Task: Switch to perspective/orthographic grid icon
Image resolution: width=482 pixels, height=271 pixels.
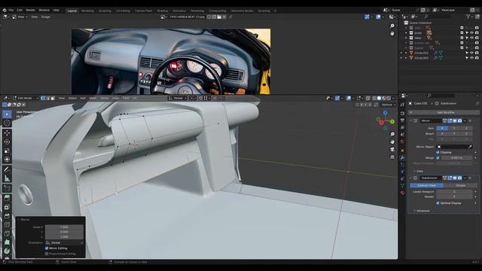Action: (392, 157)
